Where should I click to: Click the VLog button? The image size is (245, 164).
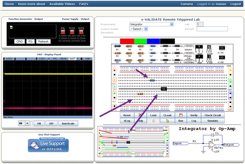coord(127,121)
